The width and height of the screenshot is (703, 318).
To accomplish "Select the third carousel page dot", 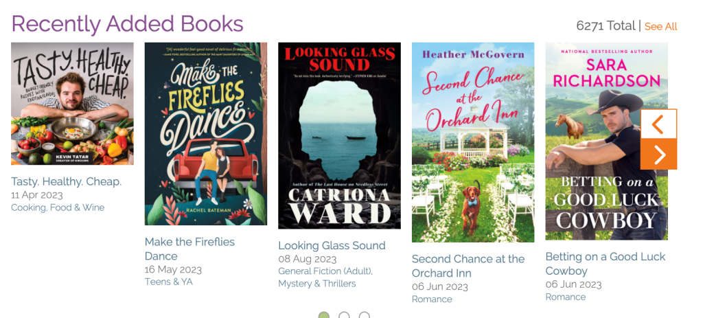I will point(365,316).
